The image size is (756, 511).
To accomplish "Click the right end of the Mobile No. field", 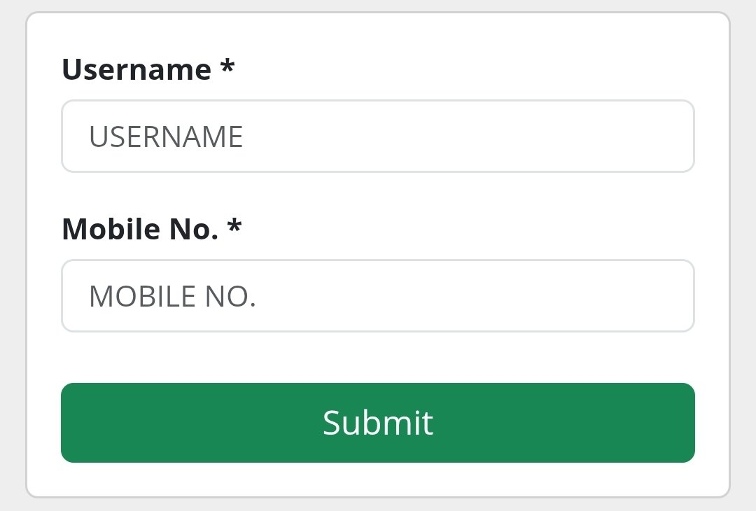I will click(x=672, y=296).
